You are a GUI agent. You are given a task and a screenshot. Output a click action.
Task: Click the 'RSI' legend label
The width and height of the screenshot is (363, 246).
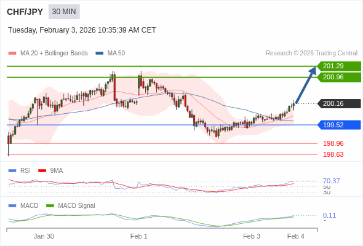click(25, 171)
